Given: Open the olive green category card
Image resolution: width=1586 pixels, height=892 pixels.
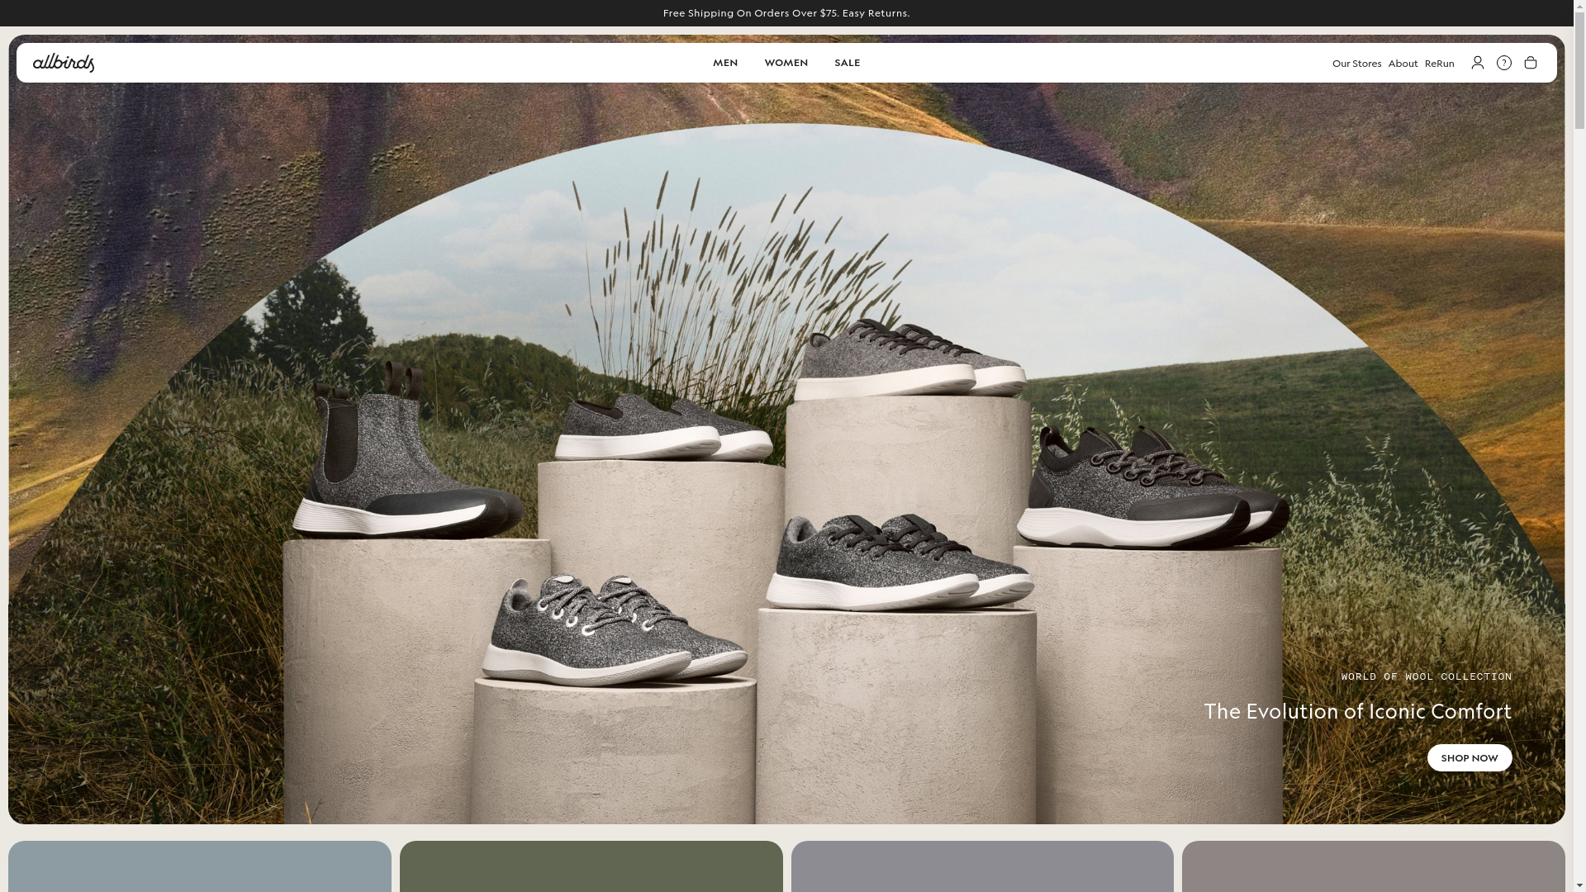Looking at the screenshot, I should click(x=591, y=866).
